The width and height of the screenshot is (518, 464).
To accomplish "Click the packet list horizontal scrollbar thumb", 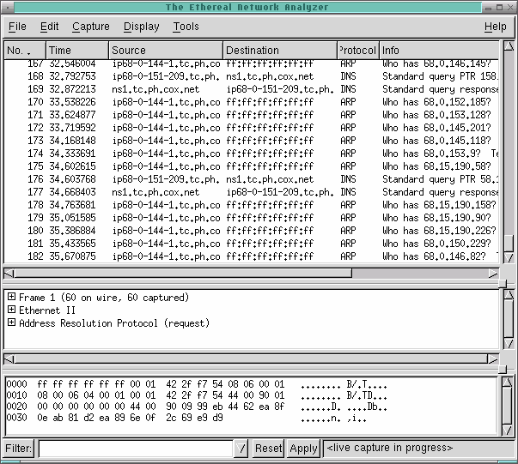I will [183, 273].
